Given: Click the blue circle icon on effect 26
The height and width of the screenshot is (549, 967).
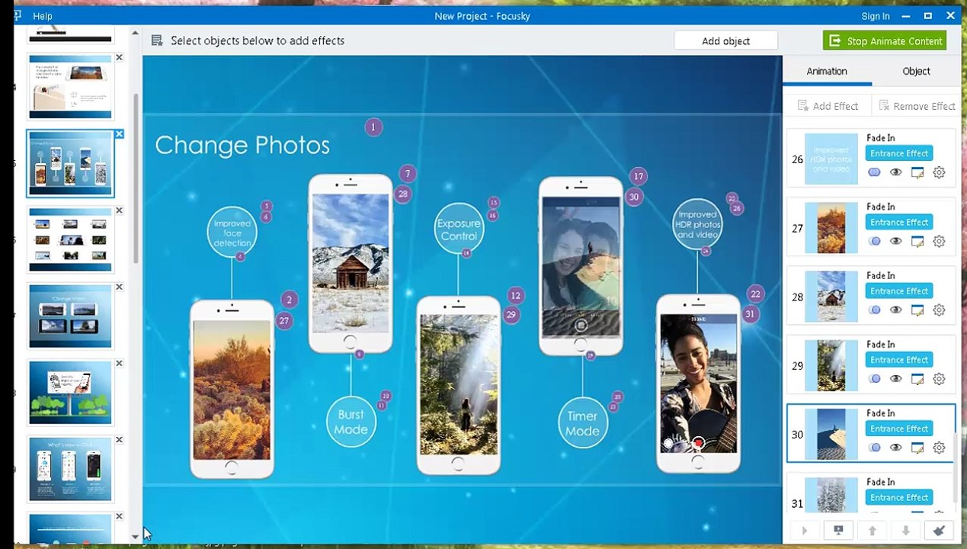Looking at the screenshot, I should point(875,172).
